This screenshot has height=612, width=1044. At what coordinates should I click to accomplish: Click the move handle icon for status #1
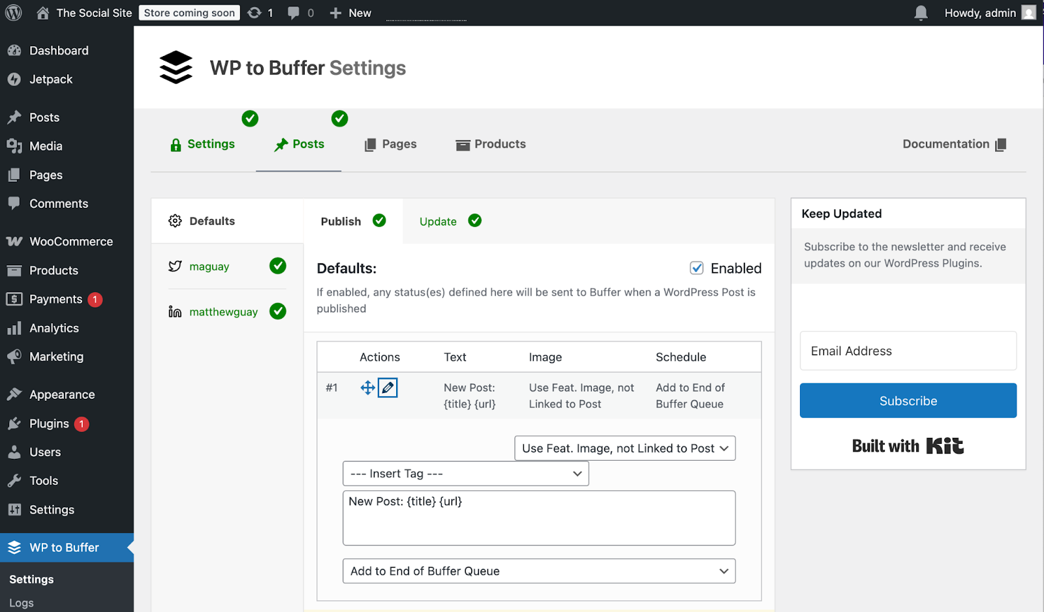tap(366, 387)
